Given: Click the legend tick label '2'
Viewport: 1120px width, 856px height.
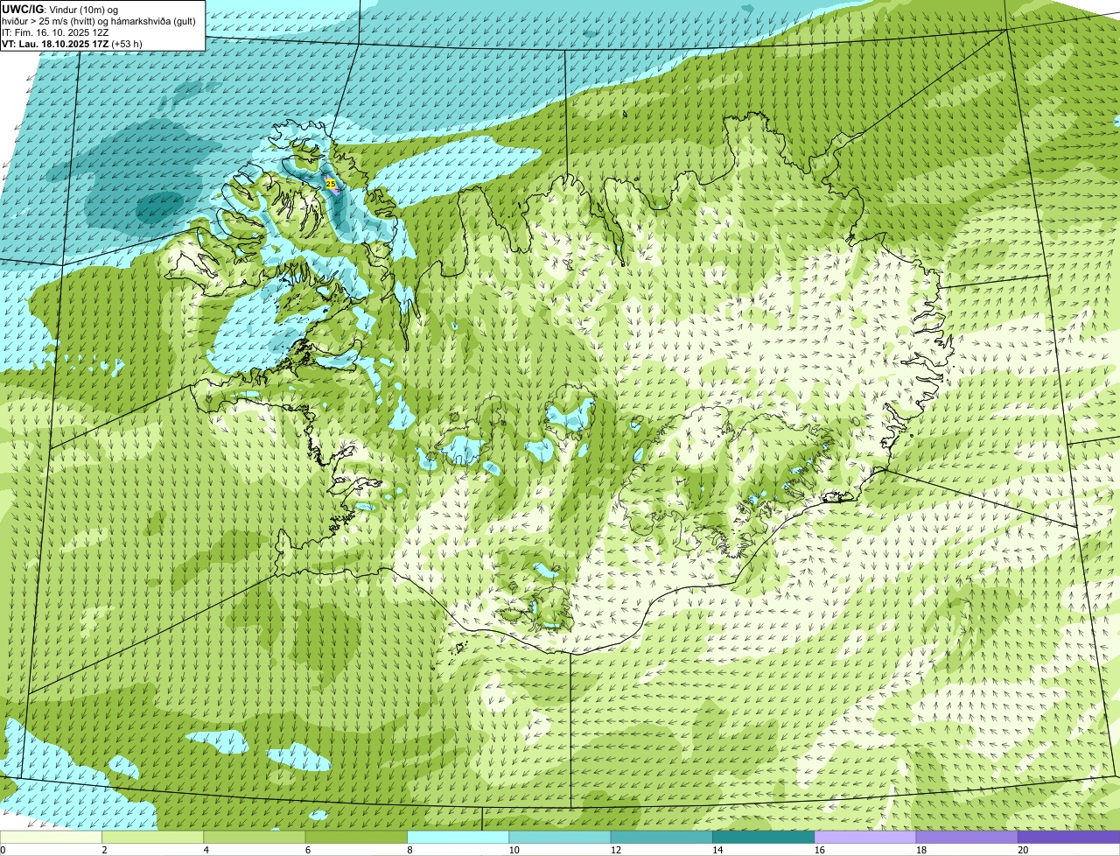Looking at the screenshot, I should coord(104,850).
